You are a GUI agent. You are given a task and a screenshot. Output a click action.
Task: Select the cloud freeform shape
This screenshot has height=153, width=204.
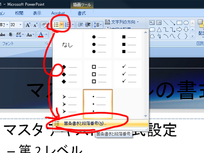coord(152,36)
